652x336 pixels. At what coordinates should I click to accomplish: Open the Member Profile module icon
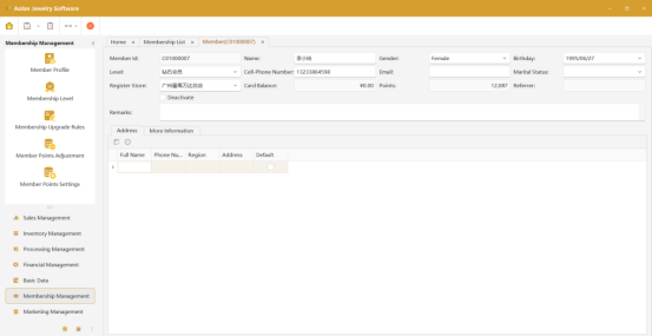click(x=50, y=59)
